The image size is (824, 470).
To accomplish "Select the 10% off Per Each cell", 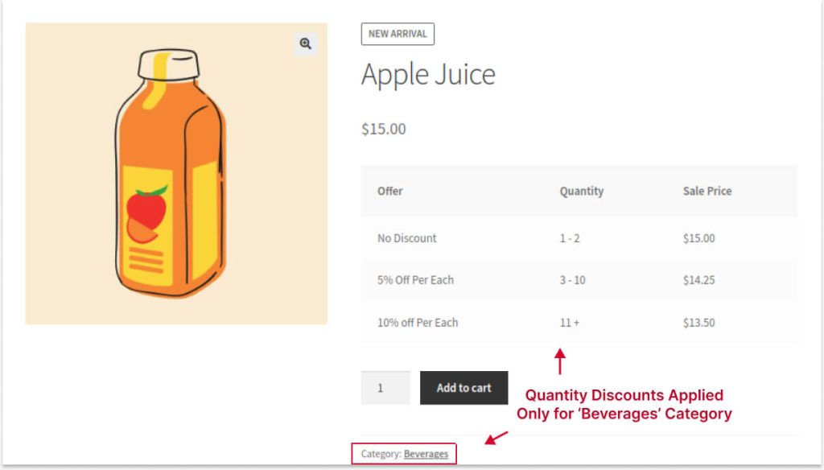I will click(418, 322).
